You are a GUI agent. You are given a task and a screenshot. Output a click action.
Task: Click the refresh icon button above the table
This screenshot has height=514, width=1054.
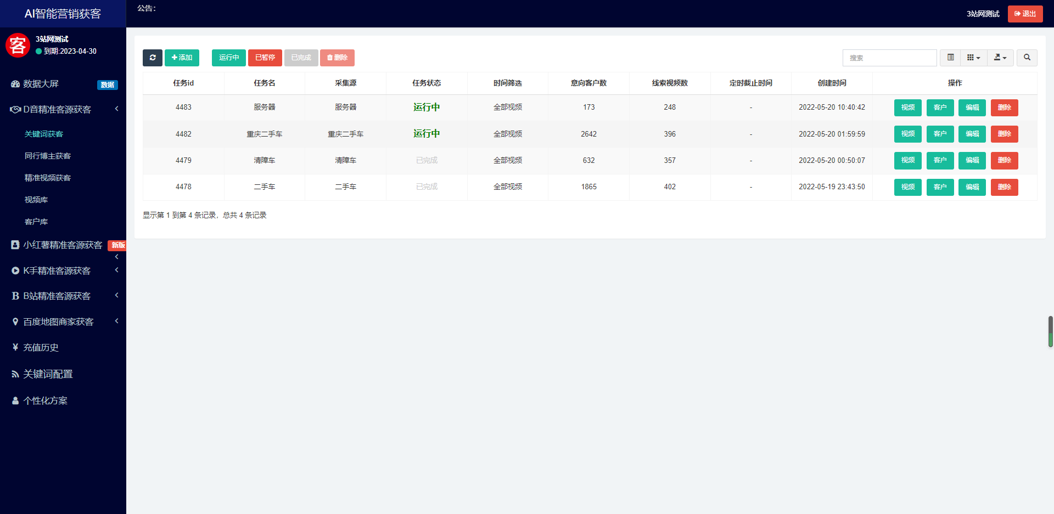pos(153,58)
